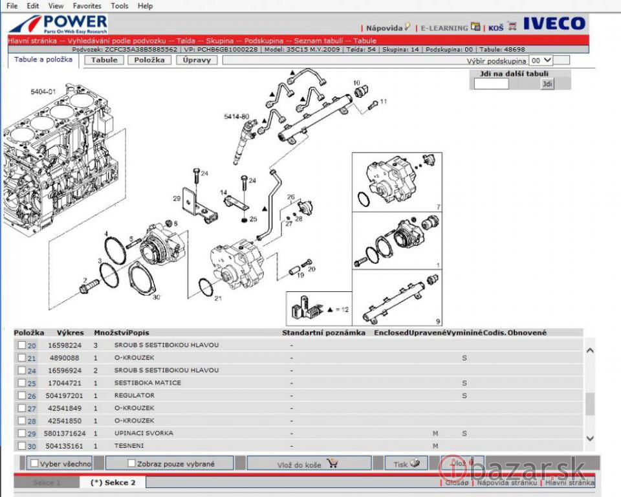The image size is (621, 497).
Task: Print using the Tisk printer button
Action: click(x=406, y=463)
